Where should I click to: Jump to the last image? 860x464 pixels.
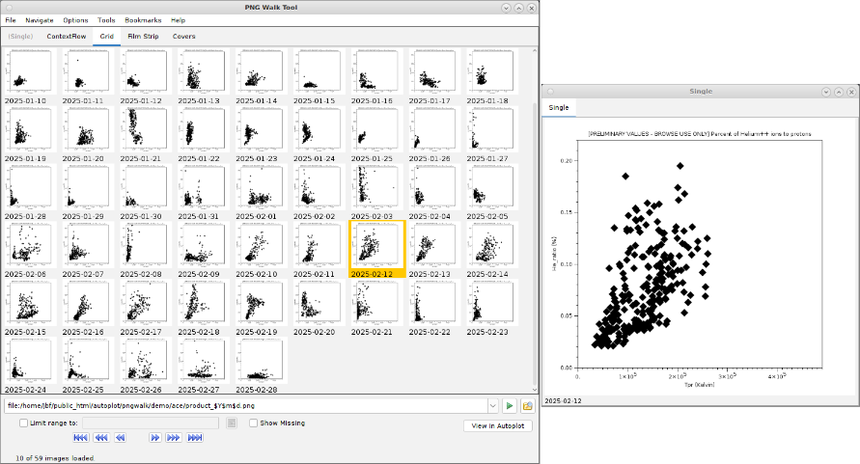(194, 438)
